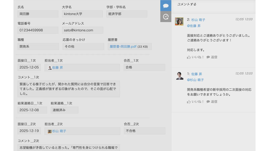Select 結果連絡__1次 value 連絡済み
Viewport: 269px width, 151px height.
[x=64, y=110]
